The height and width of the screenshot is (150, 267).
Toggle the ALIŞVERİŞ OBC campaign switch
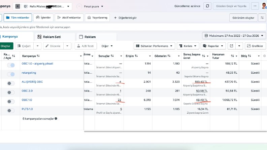tap(11, 83)
